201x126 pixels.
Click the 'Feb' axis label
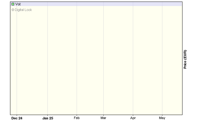point(77,118)
